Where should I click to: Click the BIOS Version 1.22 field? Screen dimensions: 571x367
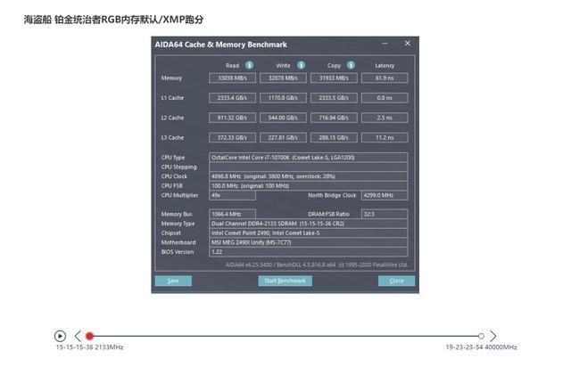[309, 252]
